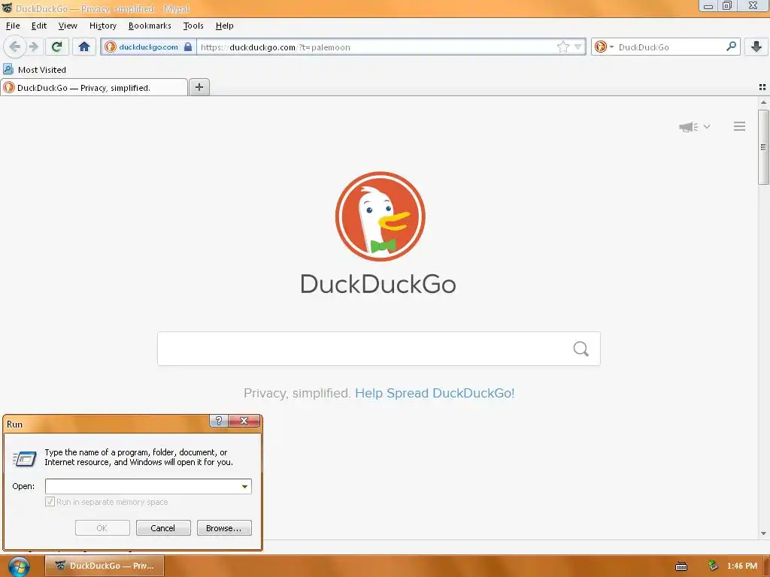Click the OK button in Run dialog
This screenshot has width=770, height=577.
click(x=102, y=528)
